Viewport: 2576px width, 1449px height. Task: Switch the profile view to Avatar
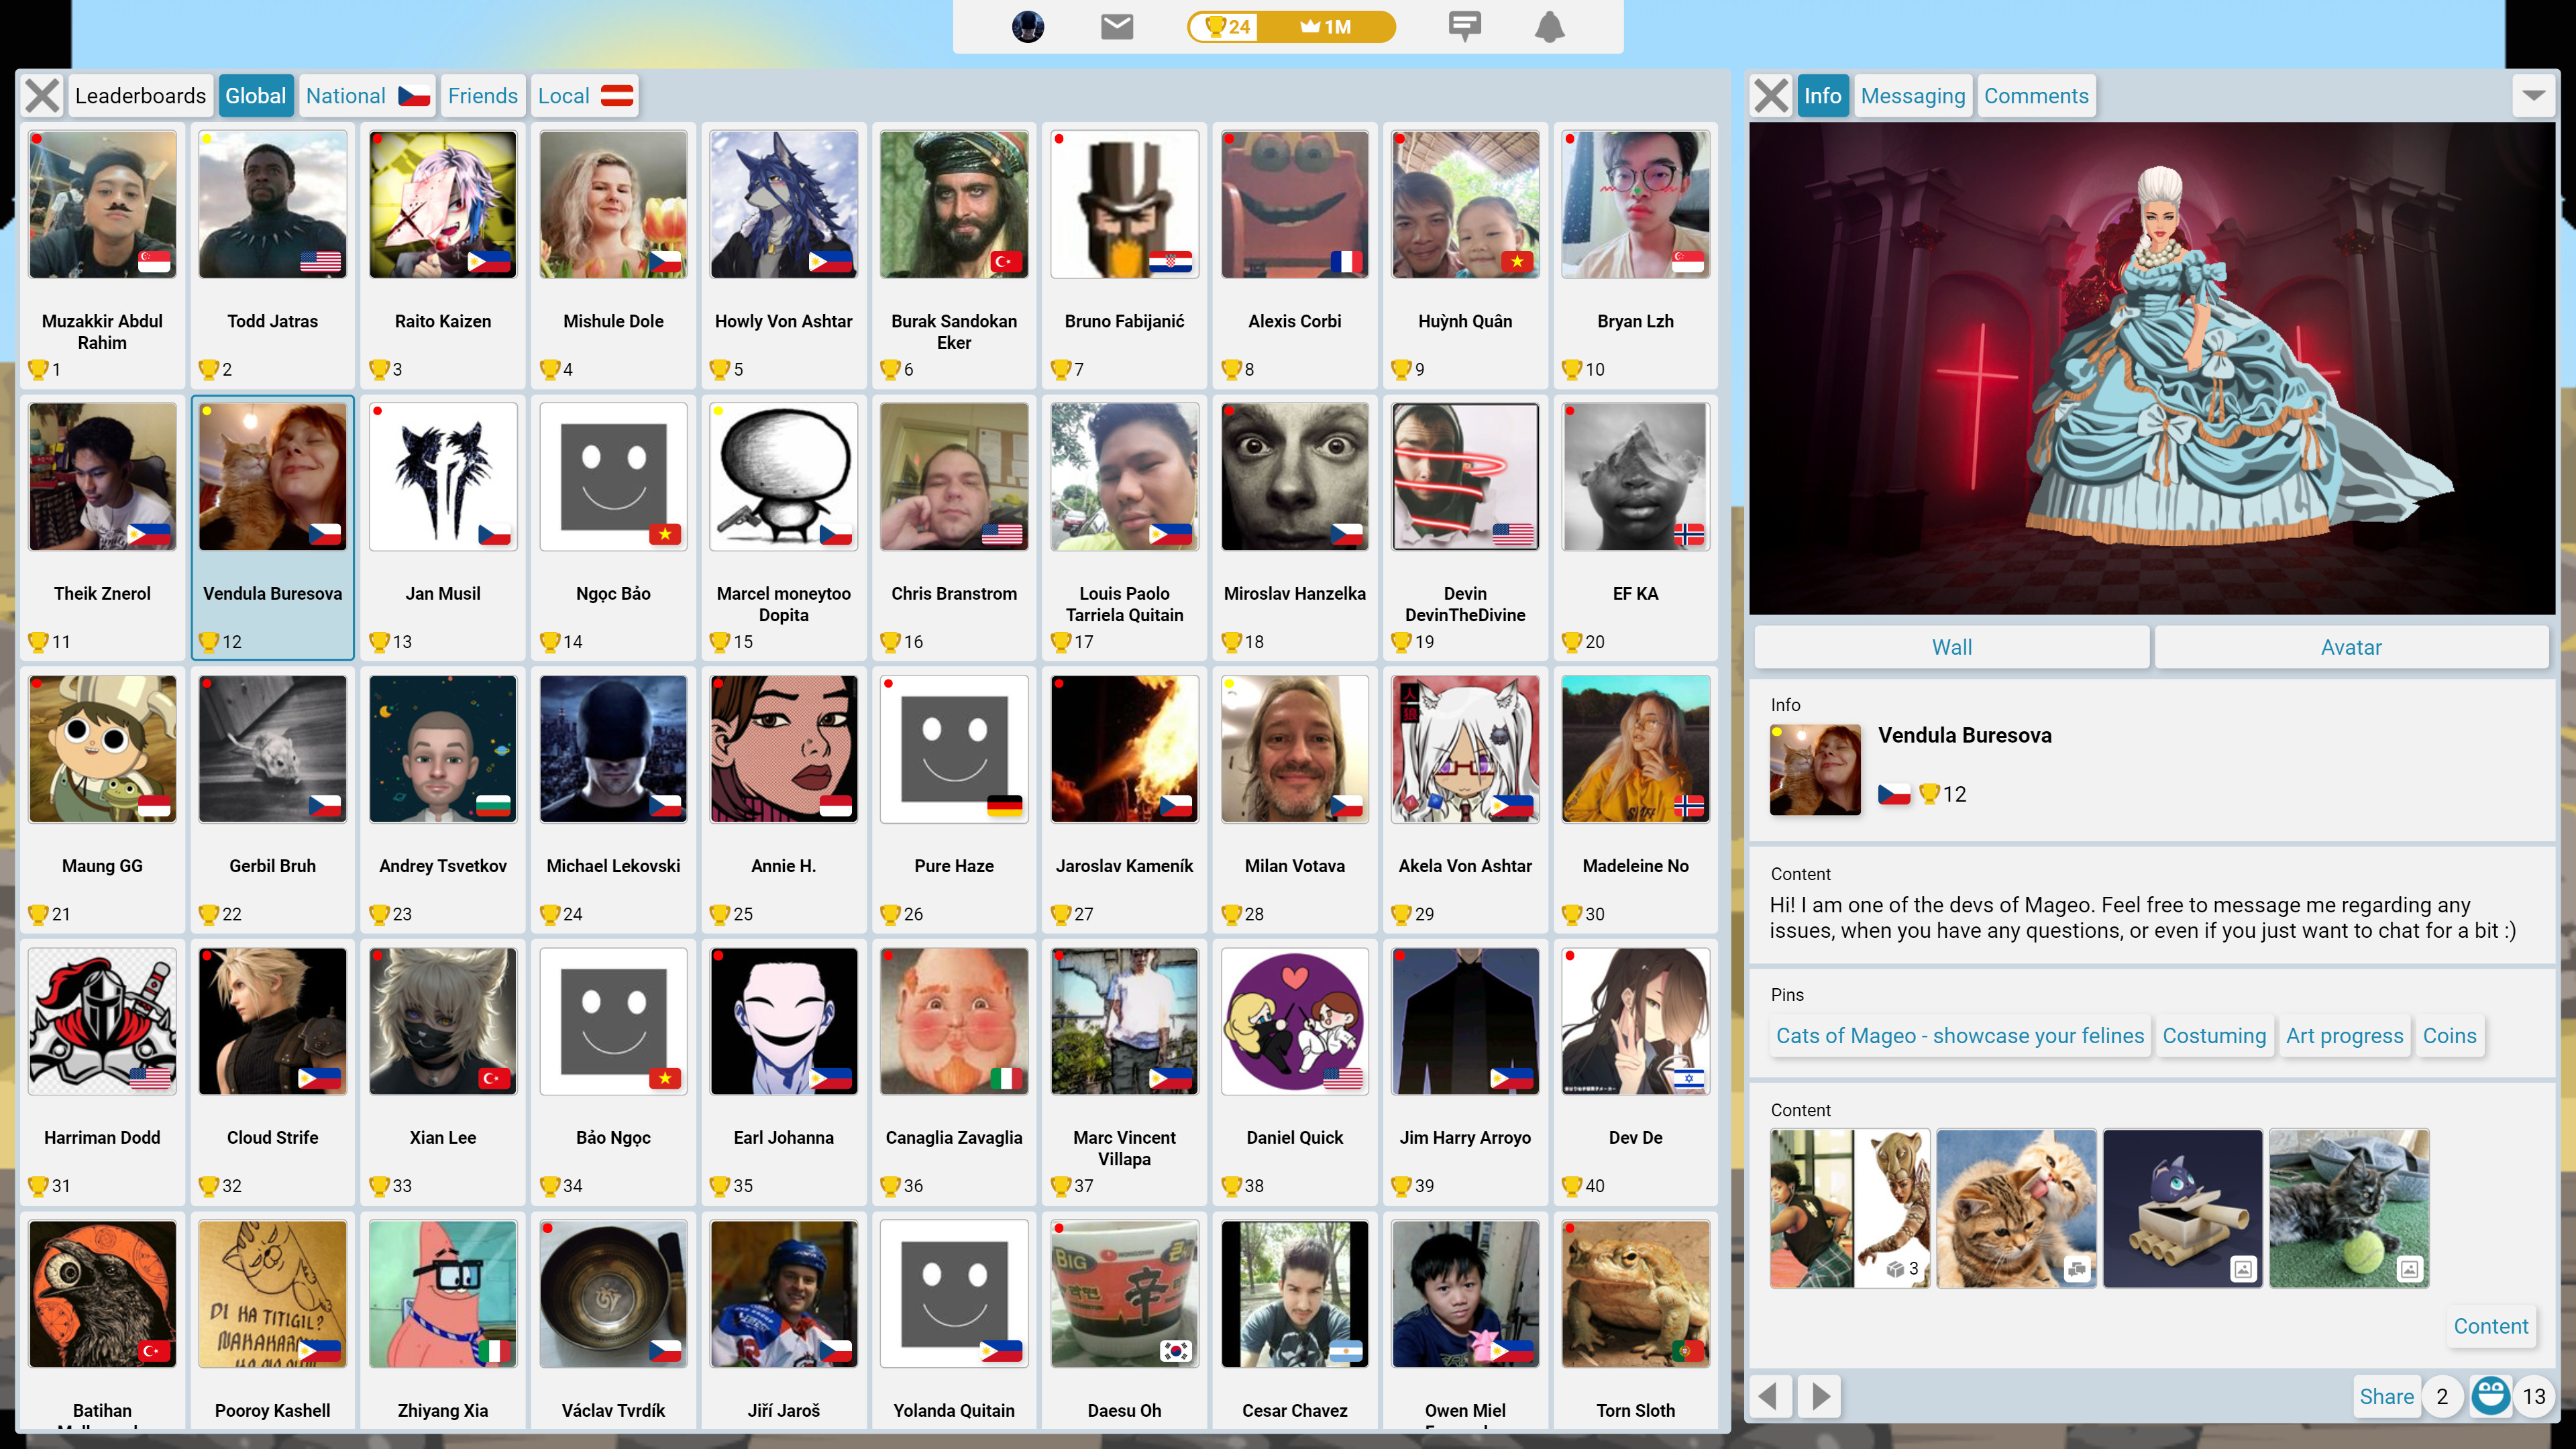(x=2350, y=647)
